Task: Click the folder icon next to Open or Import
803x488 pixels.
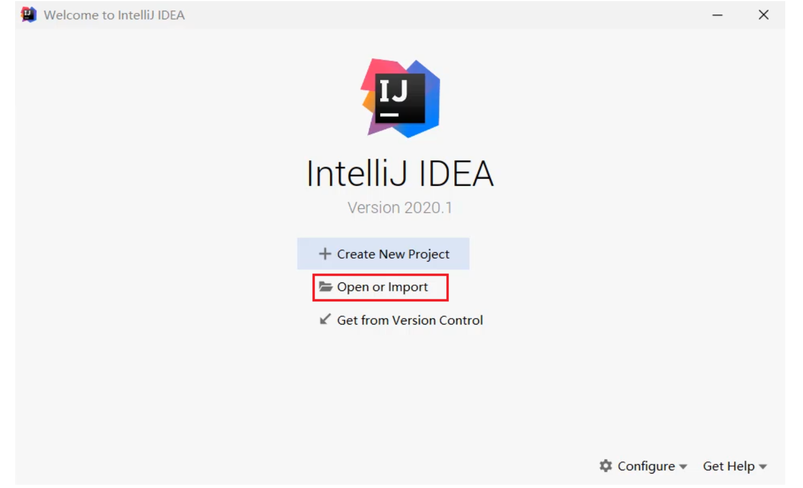Action: (x=325, y=287)
